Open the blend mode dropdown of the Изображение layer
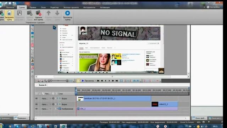This screenshot has height=128, width=227. [50, 109]
